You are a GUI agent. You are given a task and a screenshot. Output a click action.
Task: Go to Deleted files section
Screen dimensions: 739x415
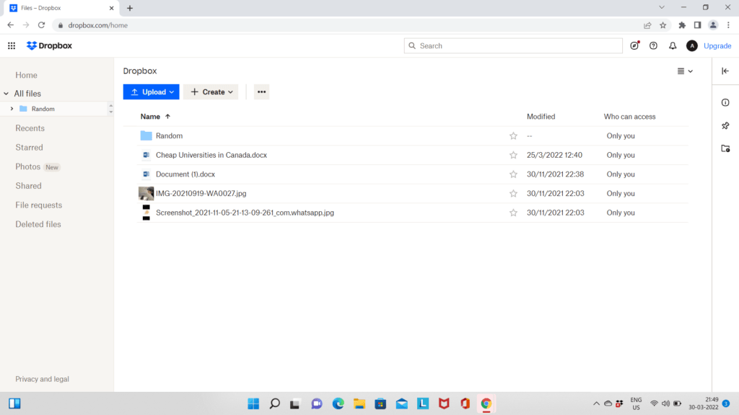(x=38, y=224)
